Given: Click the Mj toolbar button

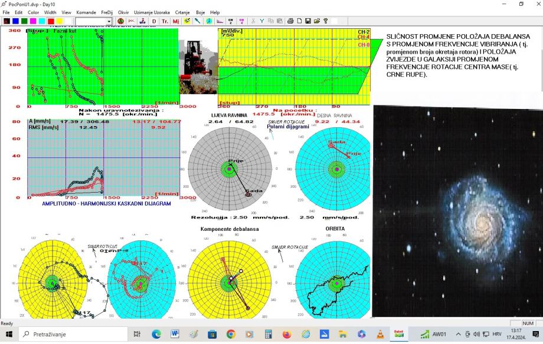Looking at the screenshot, I should click(176, 21).
